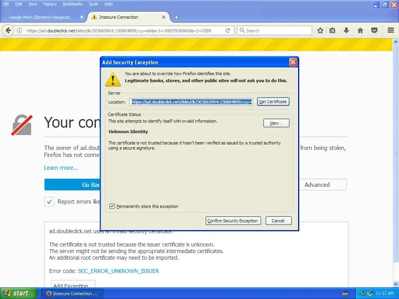Open the Tools menu
The height and width of the screenshot is (299, 399).
click(x=94, y=4)
